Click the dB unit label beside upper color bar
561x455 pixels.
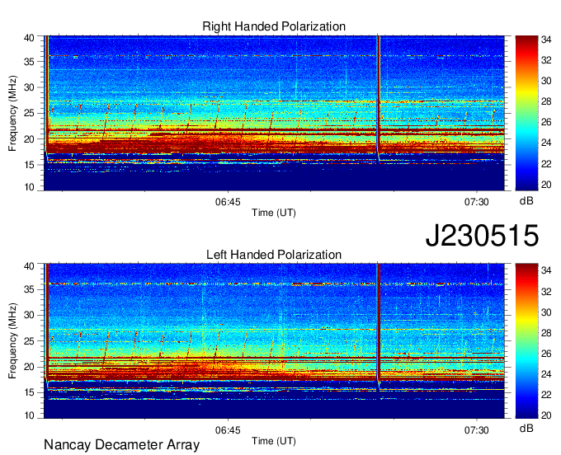tap(526, 201)
